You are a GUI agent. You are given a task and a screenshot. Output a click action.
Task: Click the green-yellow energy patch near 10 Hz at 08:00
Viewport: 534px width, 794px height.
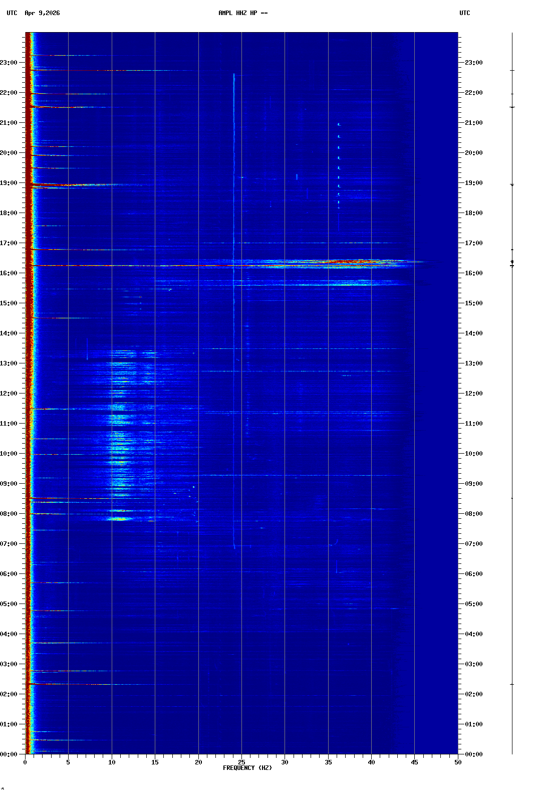pos(119,519)
